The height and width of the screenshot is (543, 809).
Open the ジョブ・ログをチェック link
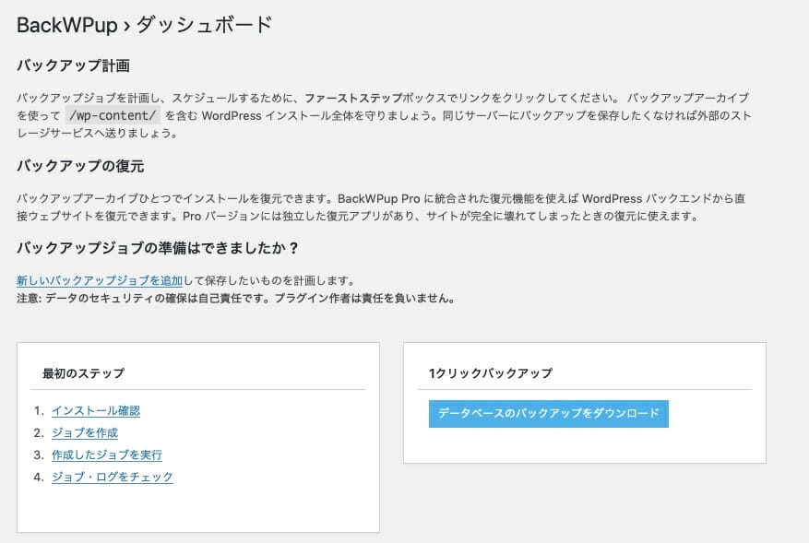[112, 477]
